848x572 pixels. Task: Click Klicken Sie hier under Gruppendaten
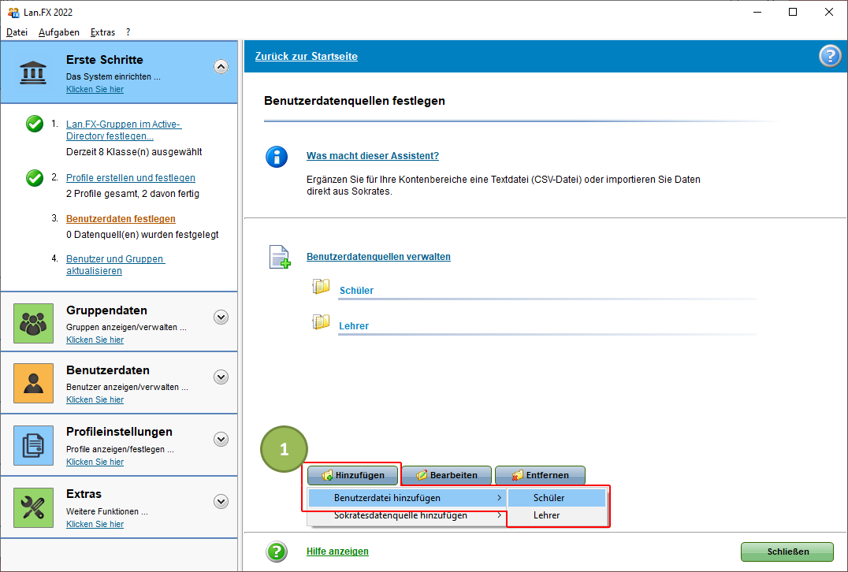[x=95, y=340]
